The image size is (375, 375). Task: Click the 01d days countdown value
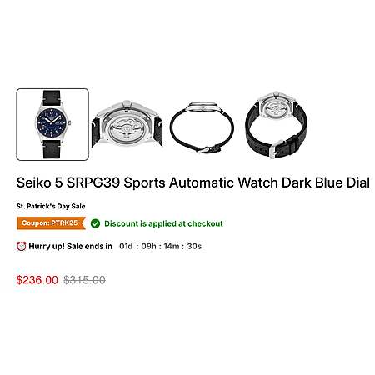coord(126,246)
